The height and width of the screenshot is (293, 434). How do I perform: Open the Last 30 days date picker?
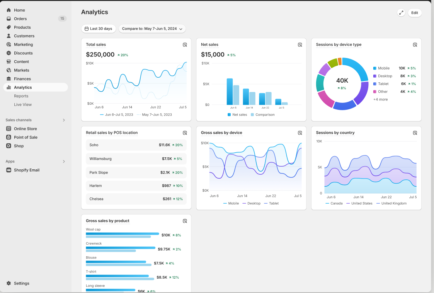pyautogui.click(x=98, y=29)
